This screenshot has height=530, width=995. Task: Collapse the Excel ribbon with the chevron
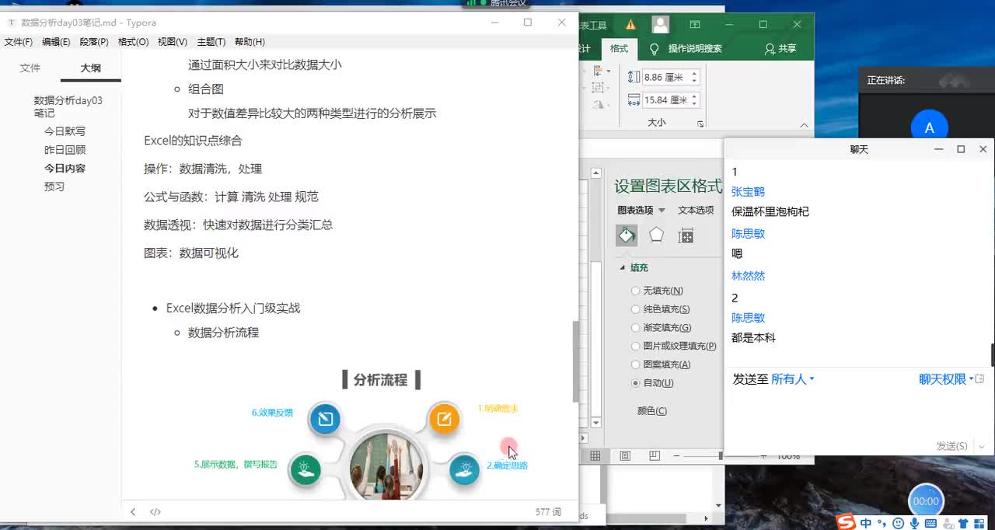[805, 124]
